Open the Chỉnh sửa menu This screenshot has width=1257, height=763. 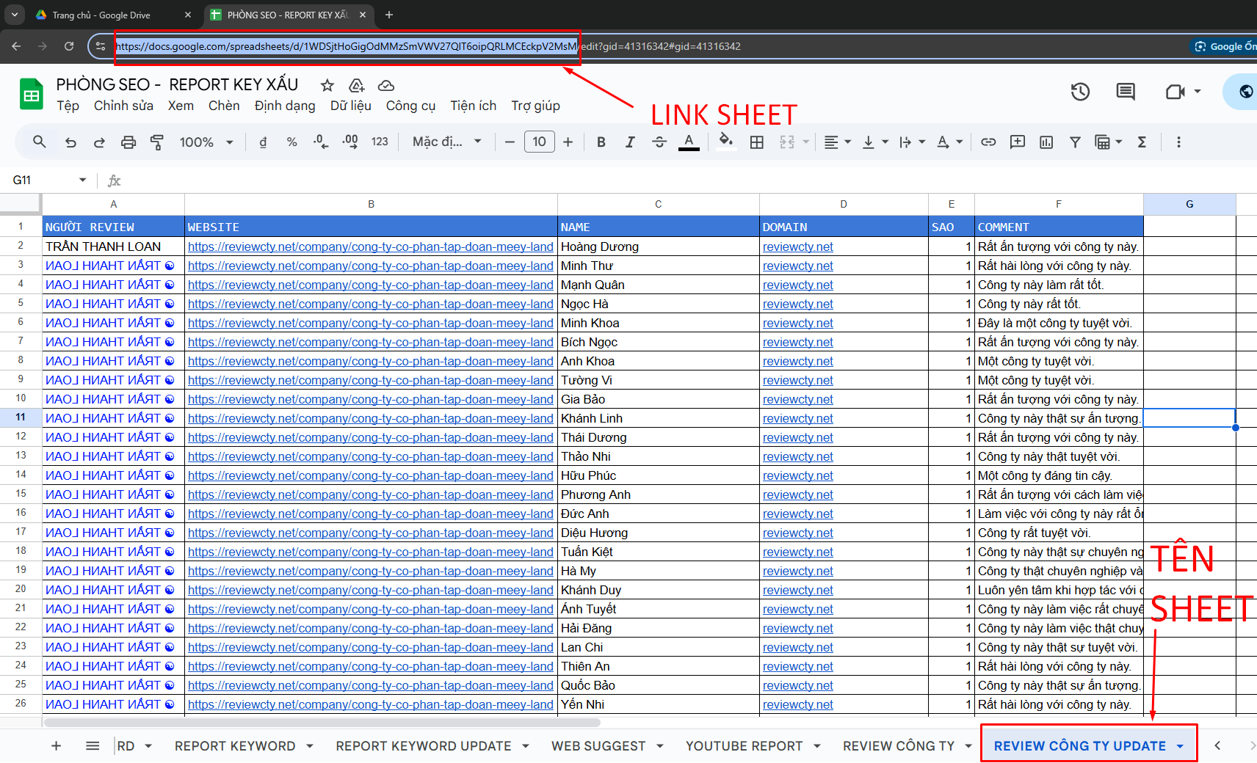click(x=123, y=106)
